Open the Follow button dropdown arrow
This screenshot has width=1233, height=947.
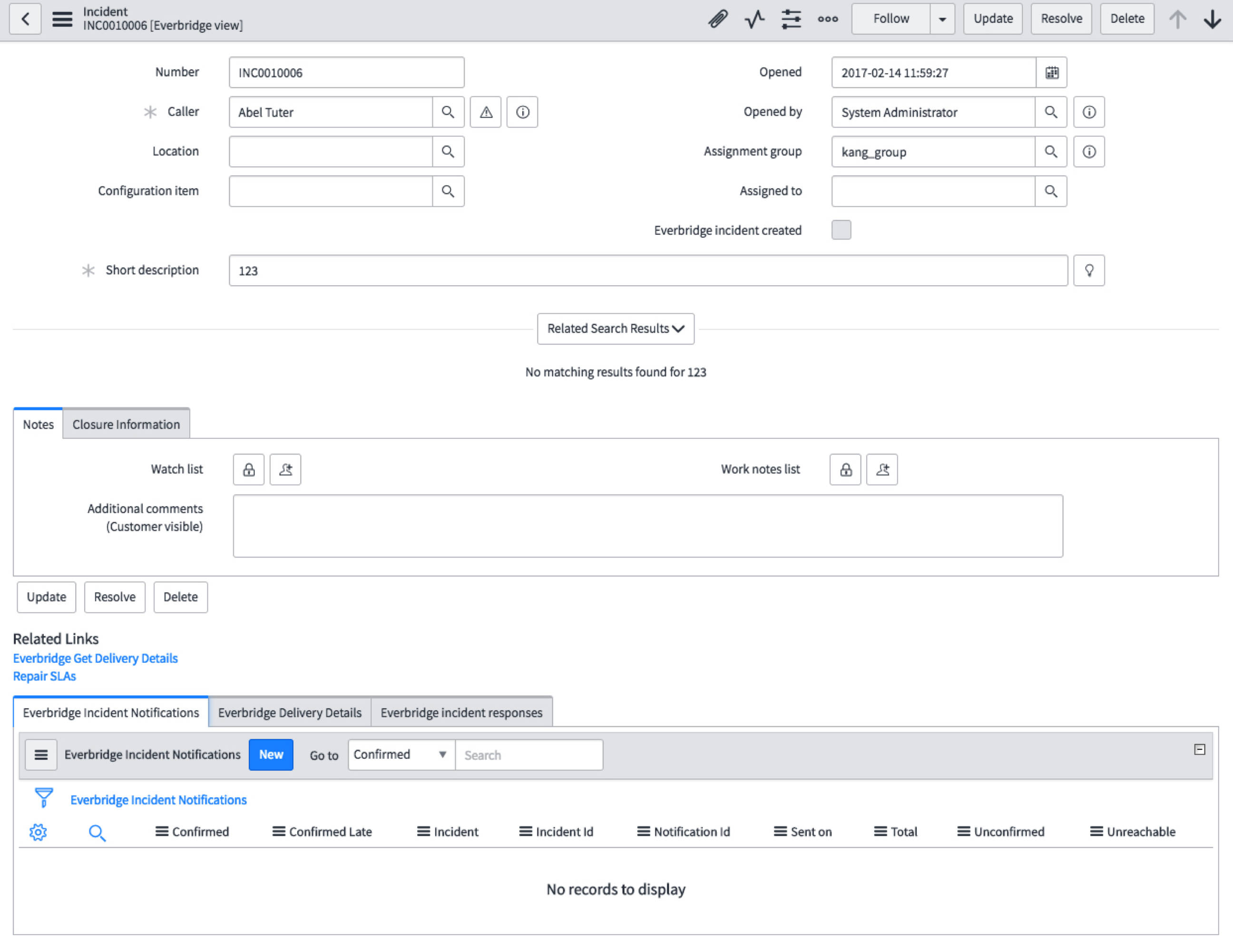pos(942,19)
